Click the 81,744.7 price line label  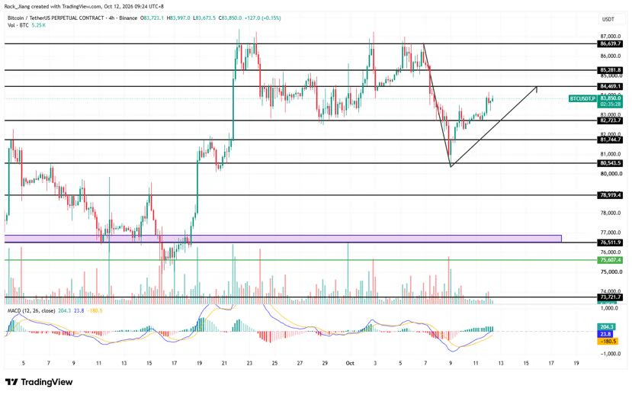[x=610, y=140]
